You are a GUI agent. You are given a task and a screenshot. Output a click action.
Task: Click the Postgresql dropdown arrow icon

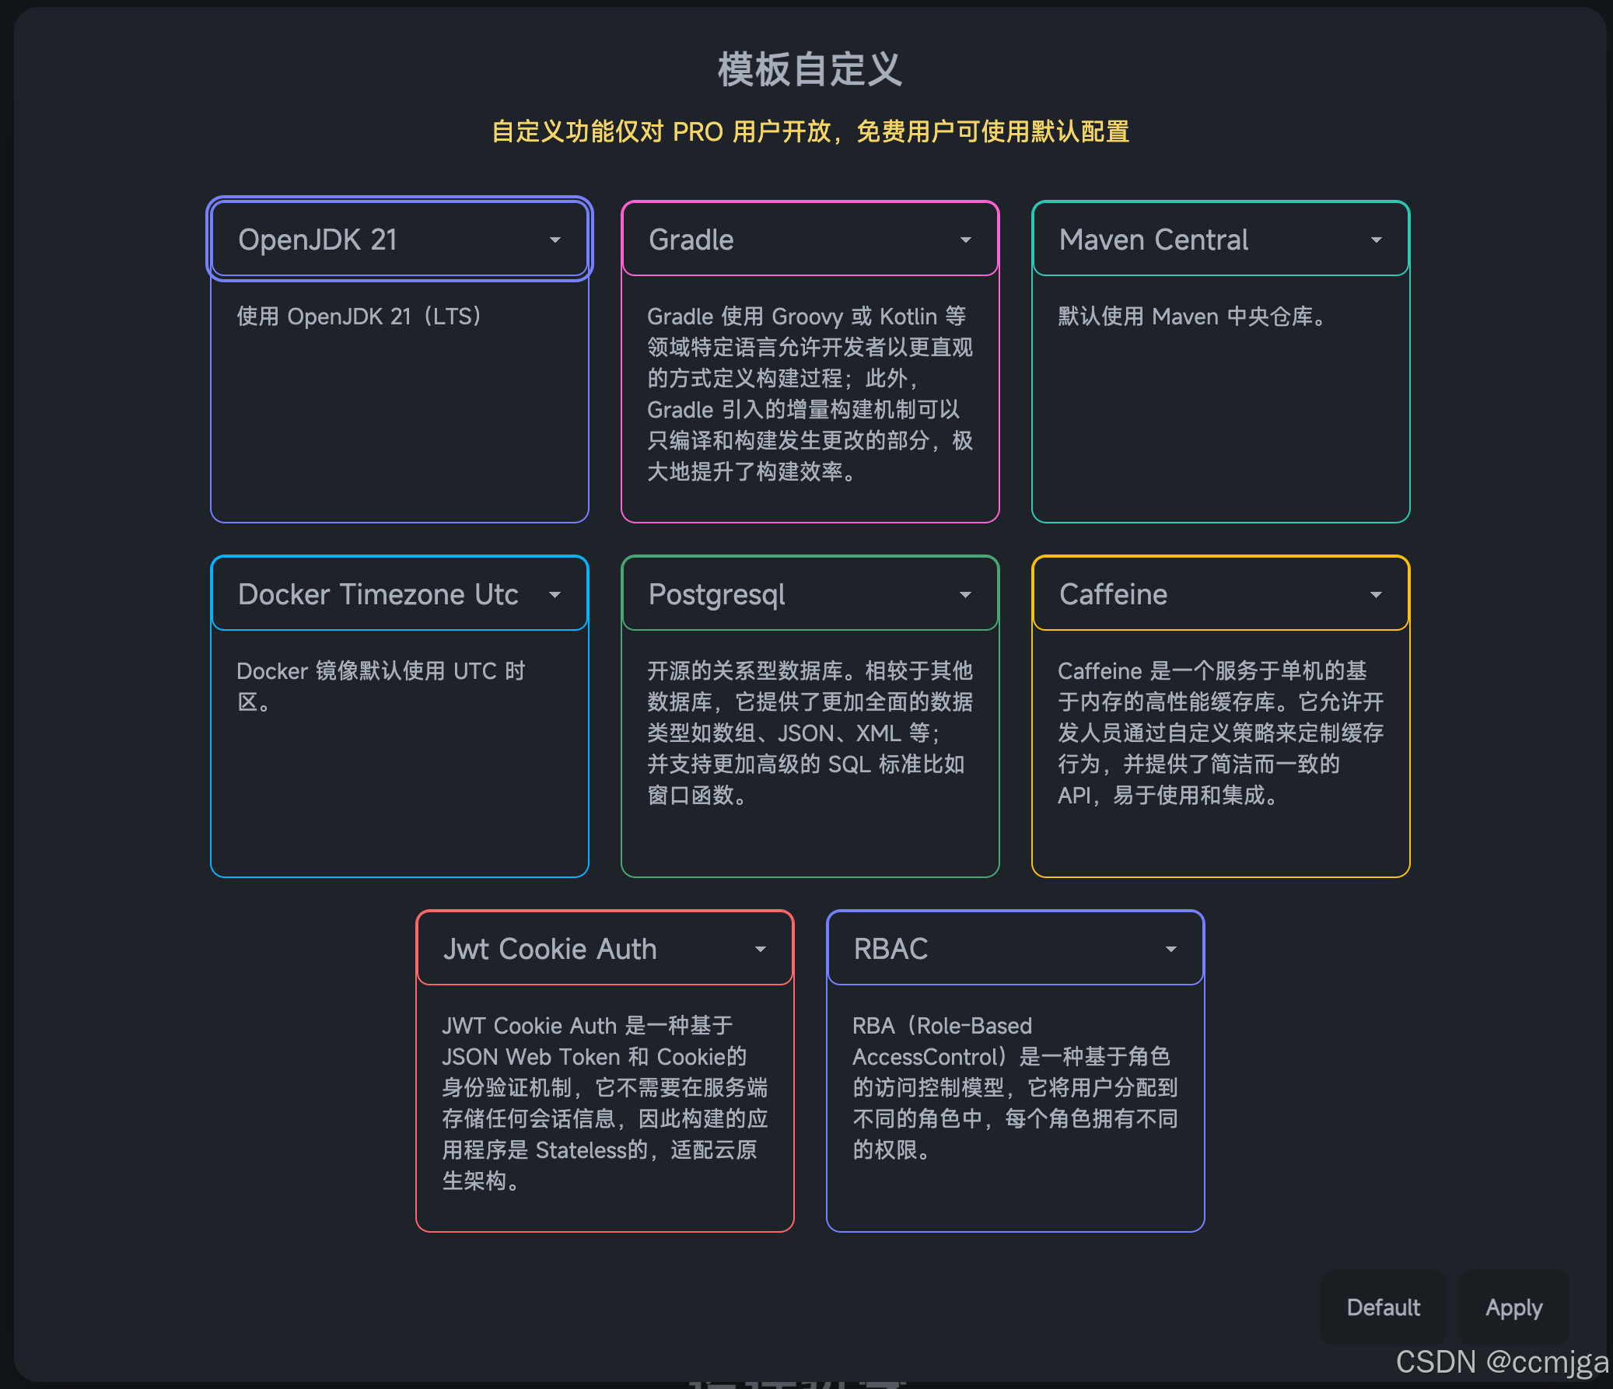[x=966, y=595]
